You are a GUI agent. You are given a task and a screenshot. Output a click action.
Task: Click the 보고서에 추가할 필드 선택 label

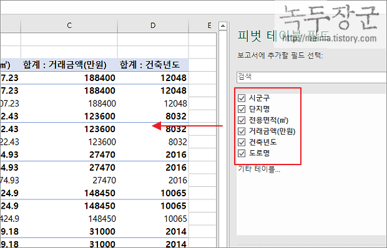coord(280,55)
